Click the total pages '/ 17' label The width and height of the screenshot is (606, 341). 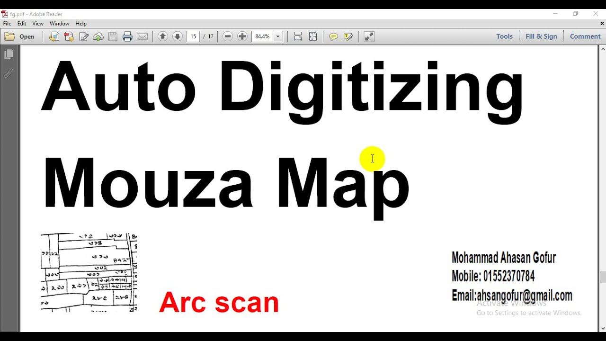pos(208,36)
